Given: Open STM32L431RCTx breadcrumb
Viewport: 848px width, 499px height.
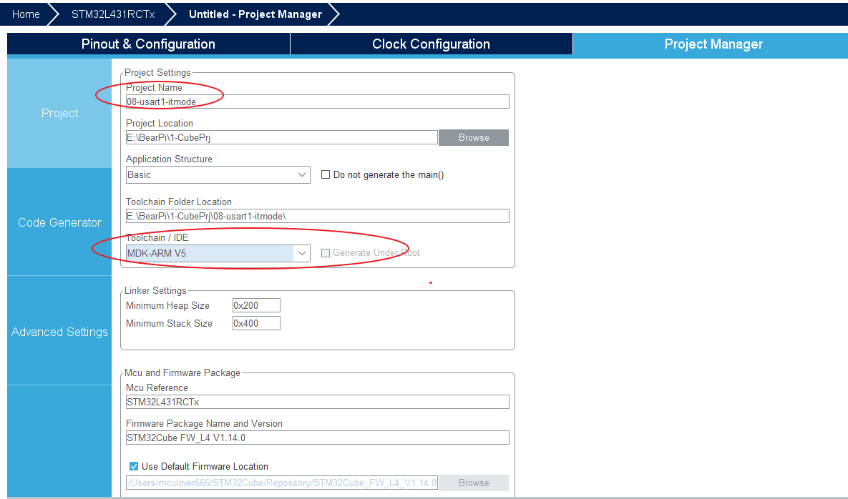Looking at the screenshot, I should click(x=113, y=14).
